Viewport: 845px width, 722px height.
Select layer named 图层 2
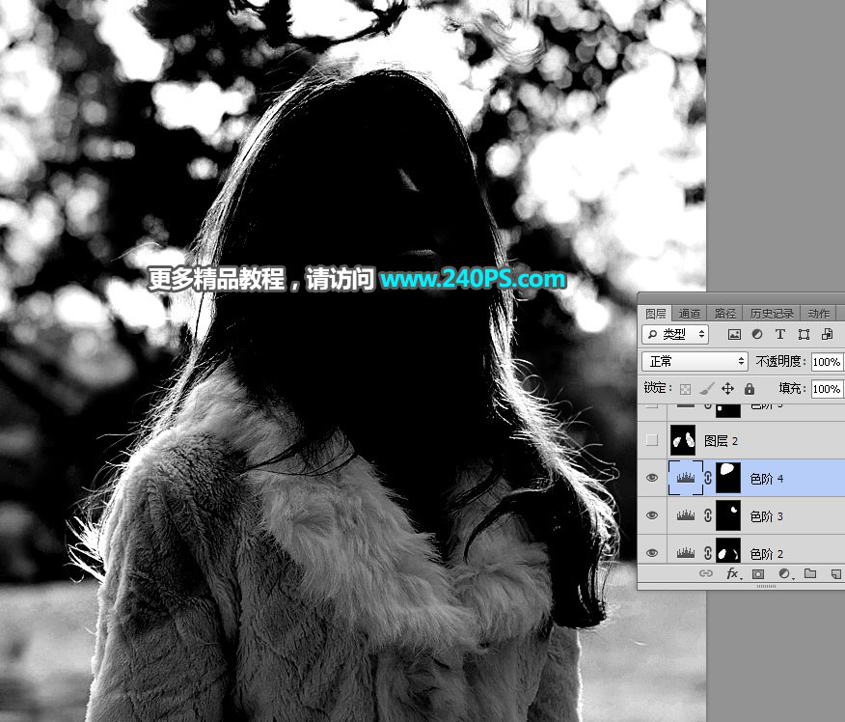click(721, 441)
